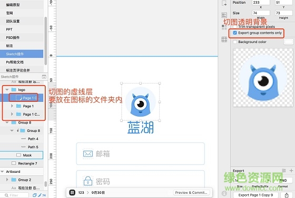Uncheck Export group contents only
295x198 pixels.
(x=235, y=33)
